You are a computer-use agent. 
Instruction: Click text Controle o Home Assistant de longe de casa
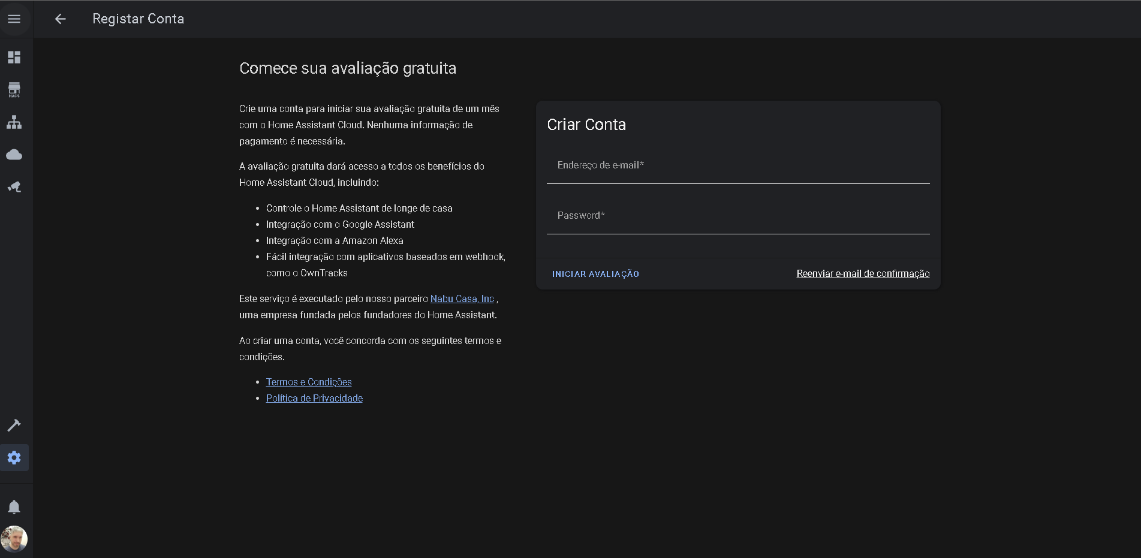pyautogui.click(x=359, y=208)
